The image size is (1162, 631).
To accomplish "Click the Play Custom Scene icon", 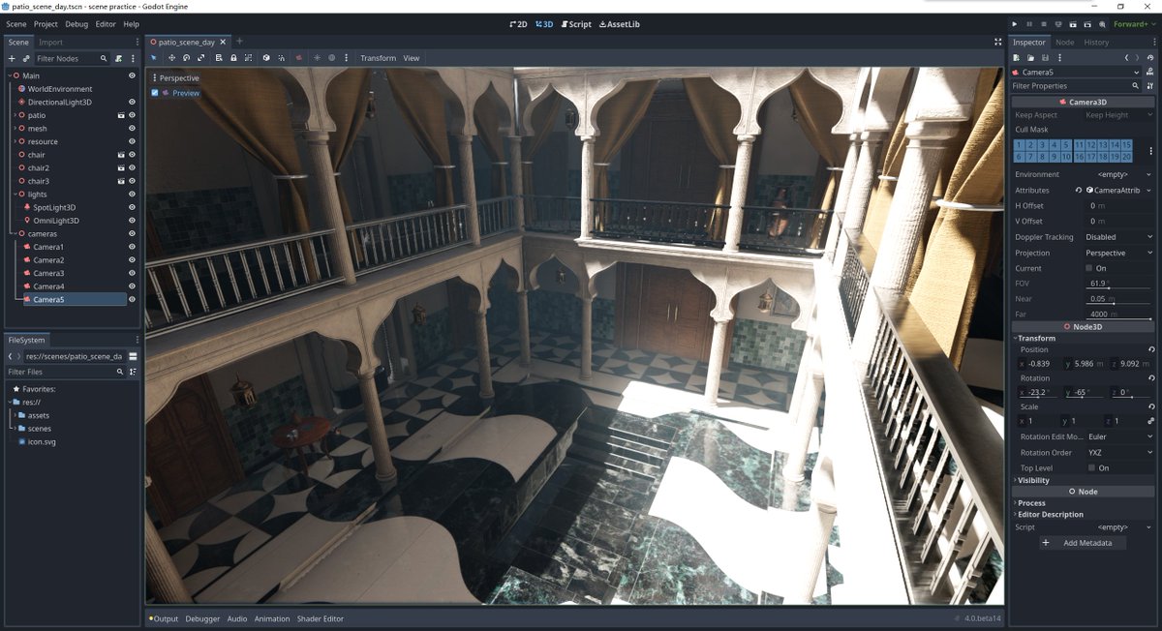I will (1087, 24).
